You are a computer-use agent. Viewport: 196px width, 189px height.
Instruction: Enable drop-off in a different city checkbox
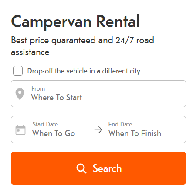point(18,71)
